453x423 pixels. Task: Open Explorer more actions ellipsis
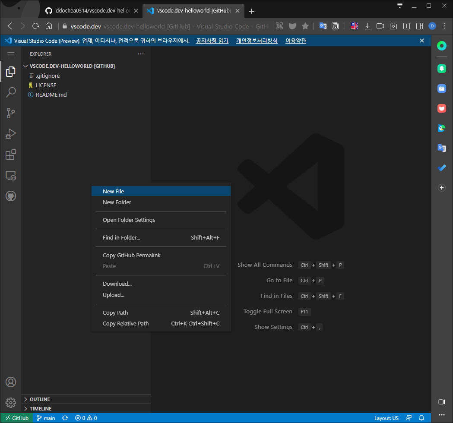click(141, 54)
